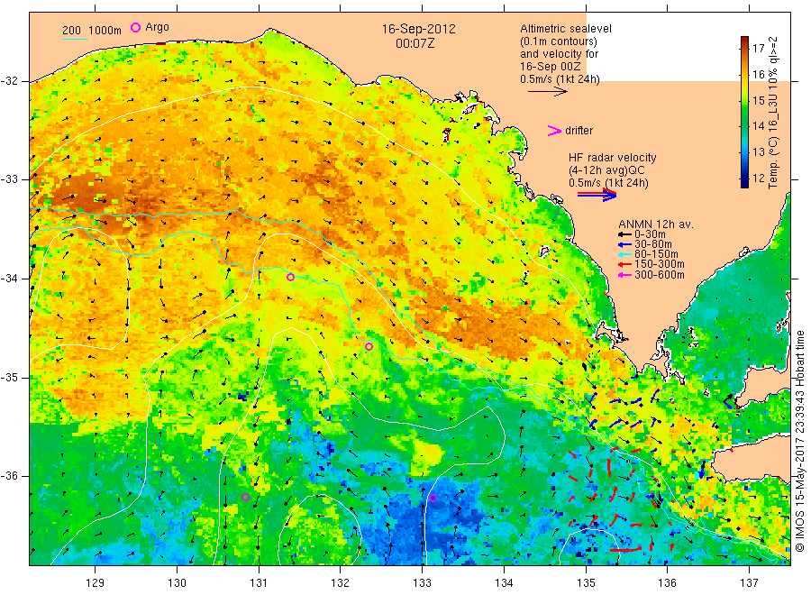Image resolution: width=811 pixels, height=595 pixels.
Task: Click the 'drifter' legend label
Action: click(579, 131)
